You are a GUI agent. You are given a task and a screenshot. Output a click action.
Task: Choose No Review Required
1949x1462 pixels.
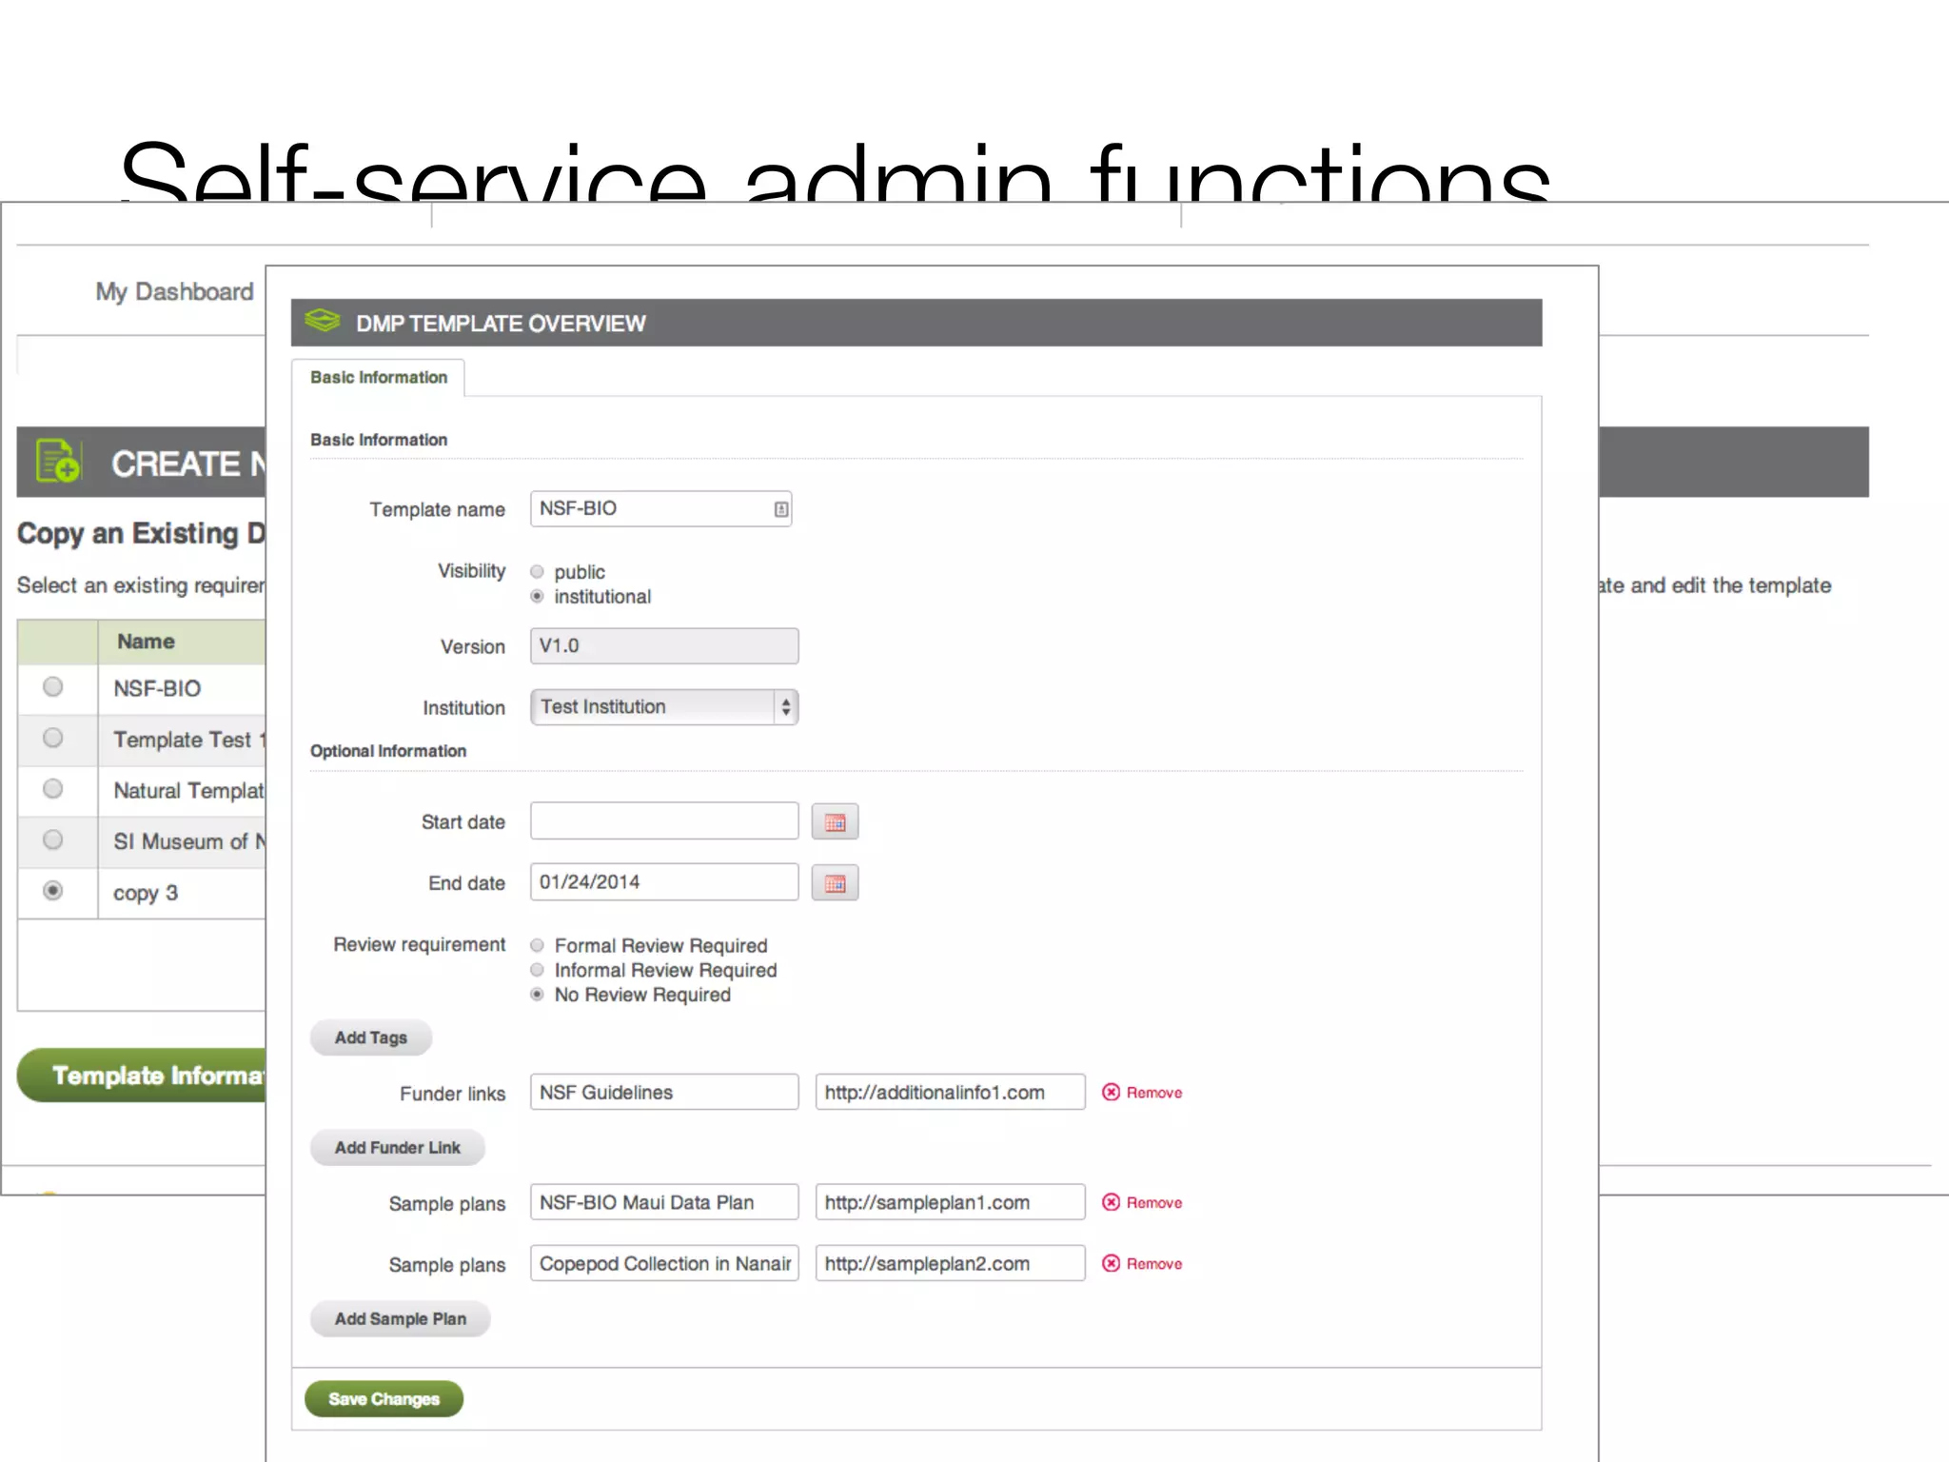click(538, 995)
